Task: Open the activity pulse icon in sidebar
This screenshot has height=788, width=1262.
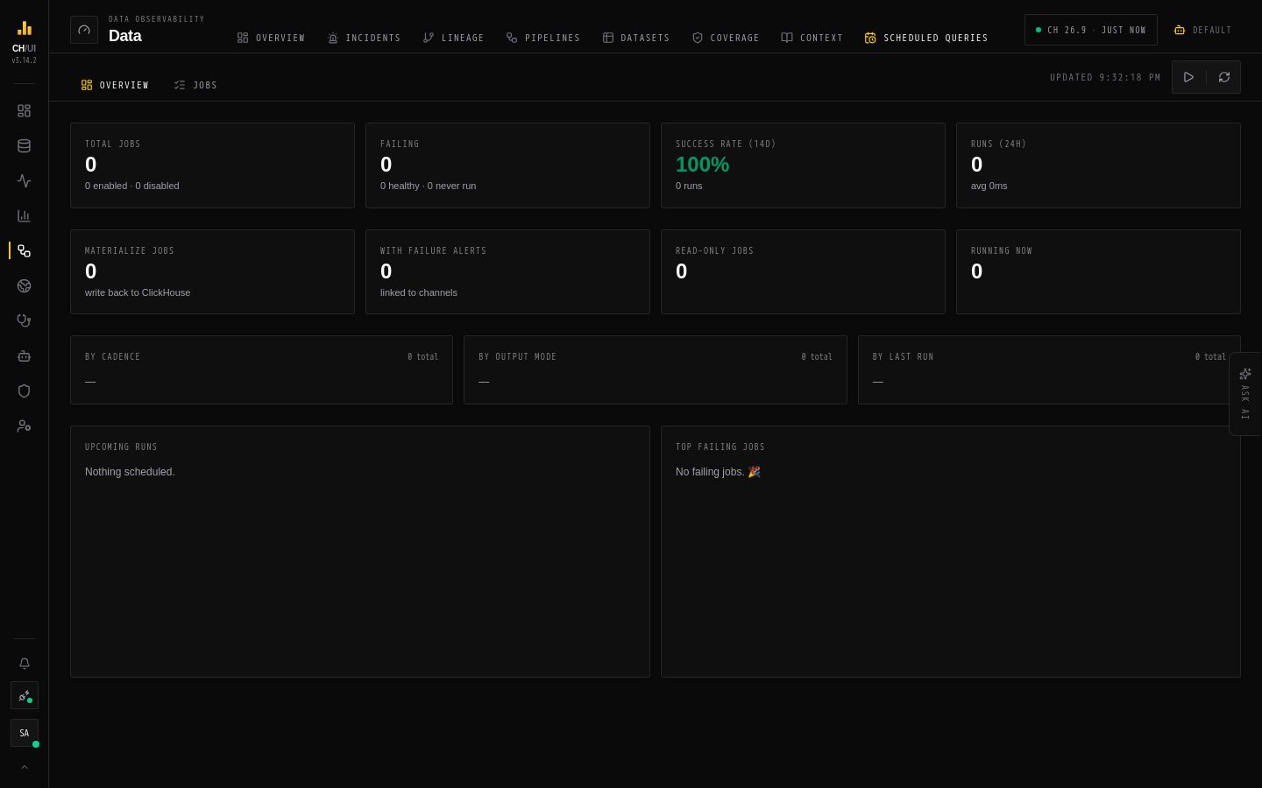Action: 24,181
